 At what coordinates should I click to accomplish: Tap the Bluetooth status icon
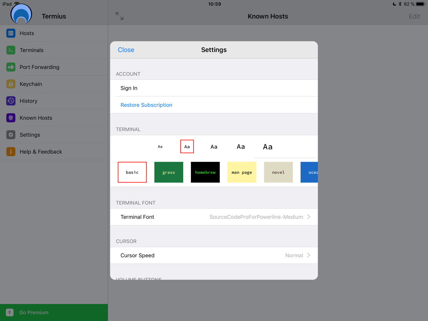(x=400, y=4)
